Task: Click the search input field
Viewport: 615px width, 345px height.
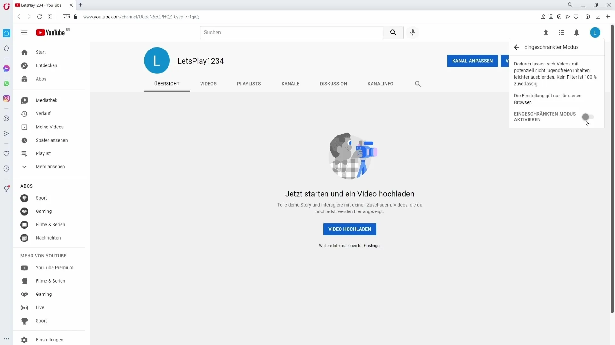Action: coord(291,33)
